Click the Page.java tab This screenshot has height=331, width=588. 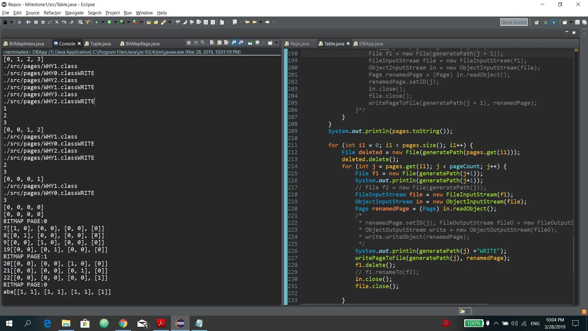[299, 43]
